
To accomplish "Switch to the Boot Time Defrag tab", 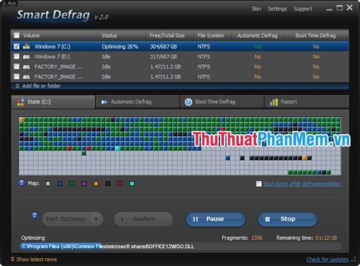I will click(x=222, y=102).
